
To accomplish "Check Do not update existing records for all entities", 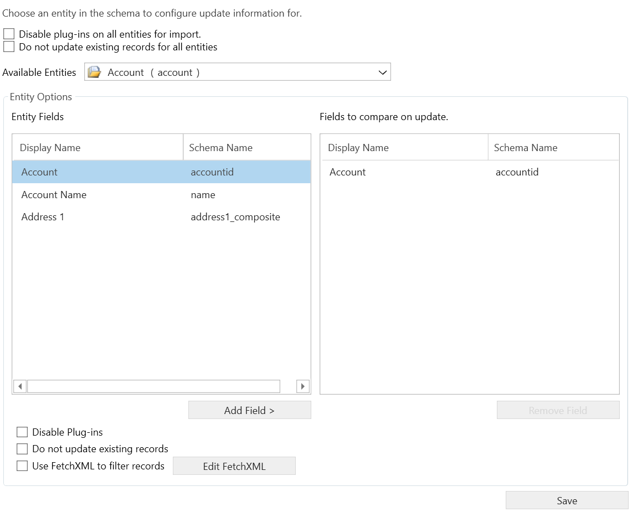I will point(9,46).
